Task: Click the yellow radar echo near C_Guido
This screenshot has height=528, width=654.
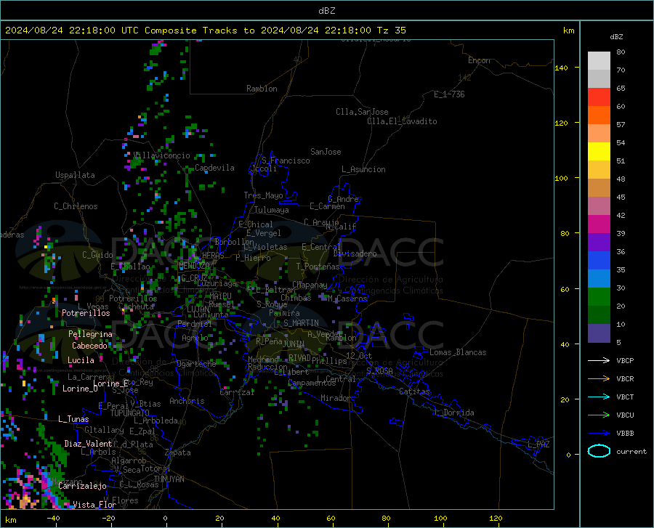Action: click(x=46, y=247)
